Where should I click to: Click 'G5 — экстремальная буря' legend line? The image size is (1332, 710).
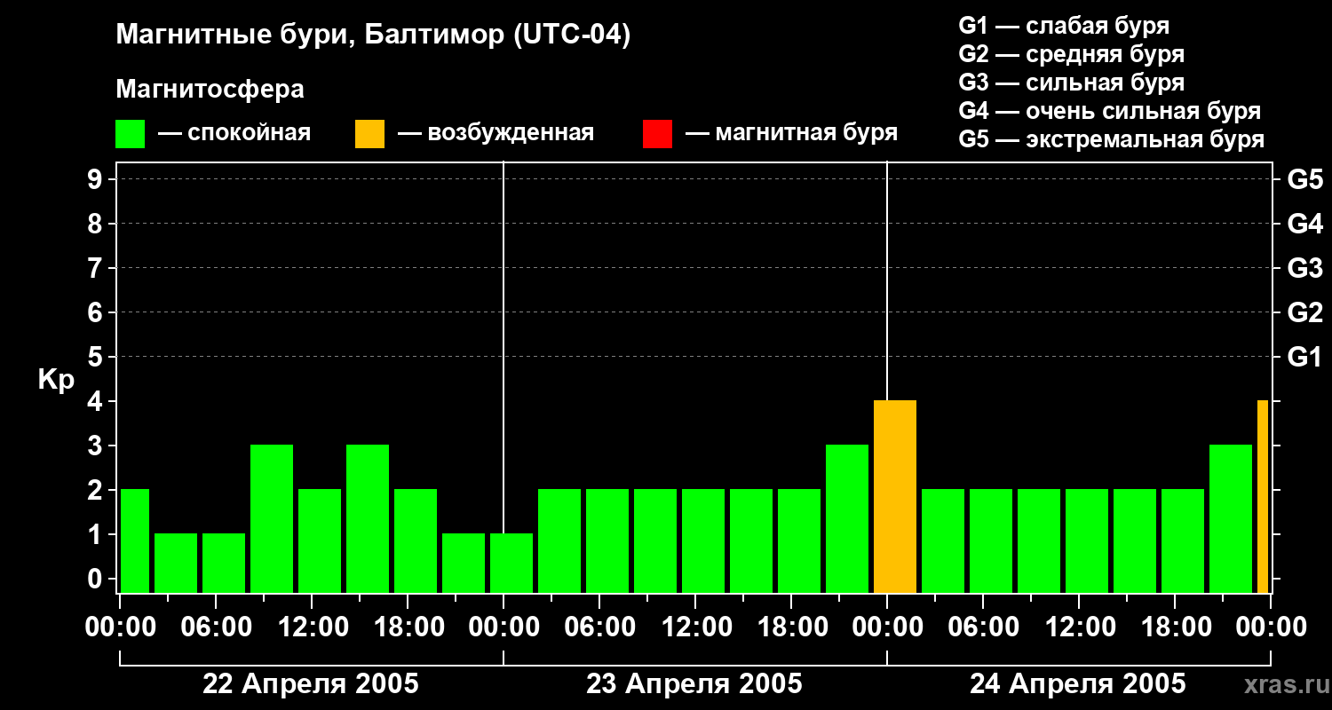pyautogui.click(x=1112, y=140)
